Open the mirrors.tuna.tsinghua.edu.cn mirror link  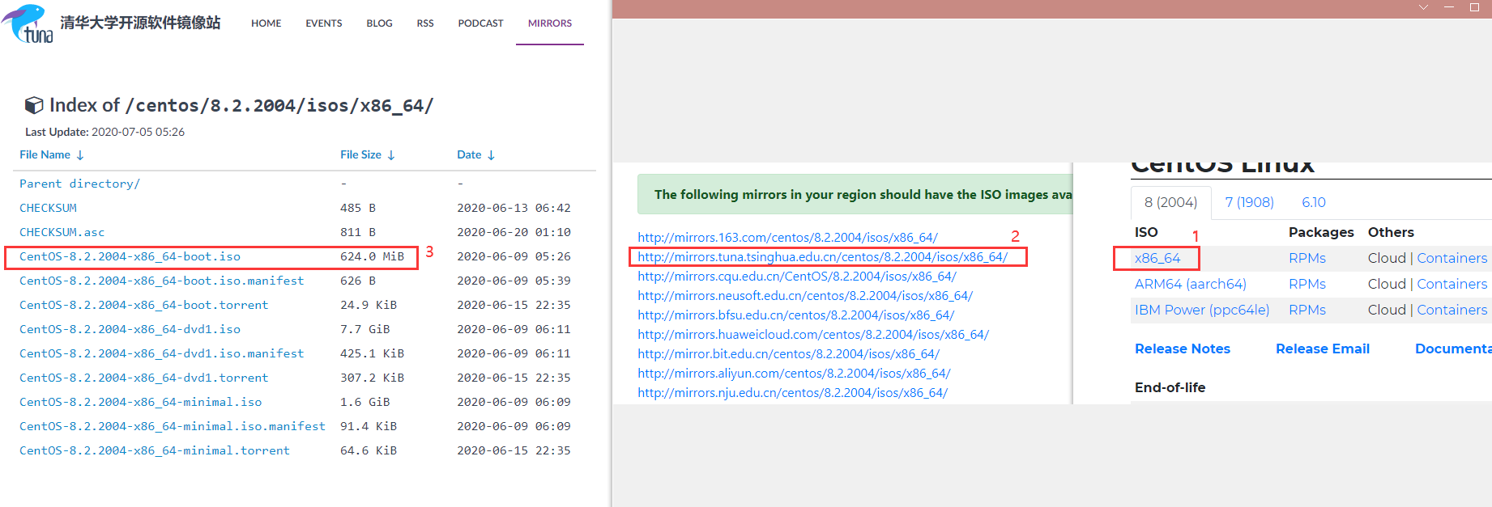click(822, 257)
